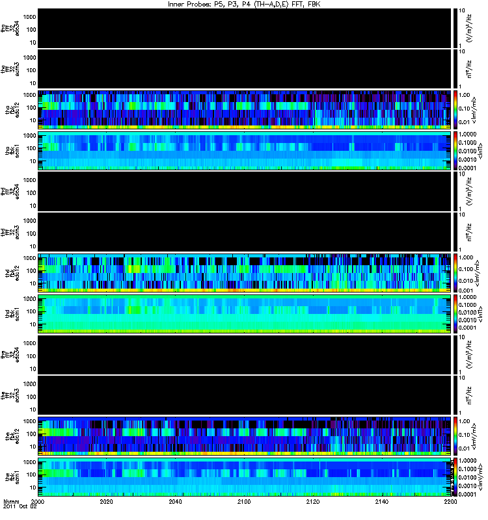Click the 2200 time axis label
Screen dimensions: 488x520
point(450,501)
